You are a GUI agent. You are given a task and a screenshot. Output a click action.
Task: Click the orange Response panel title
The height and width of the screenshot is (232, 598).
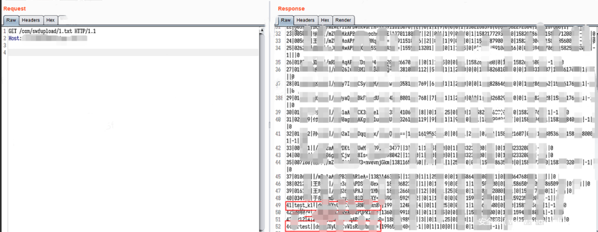coord(291,9)
